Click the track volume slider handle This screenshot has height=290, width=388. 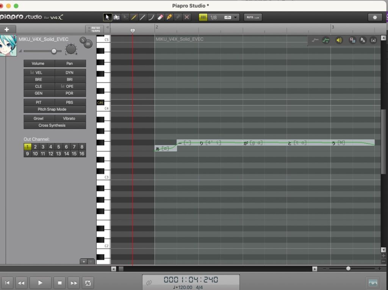click(x=54, y=51)
